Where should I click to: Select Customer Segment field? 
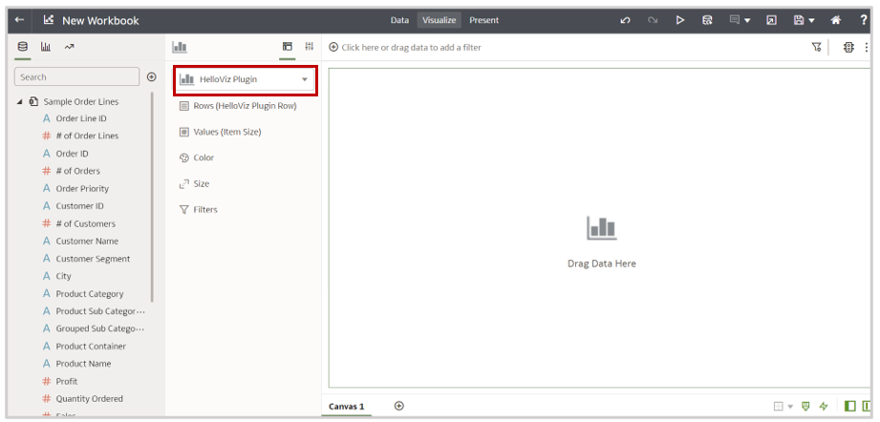[x=93, y=259]
